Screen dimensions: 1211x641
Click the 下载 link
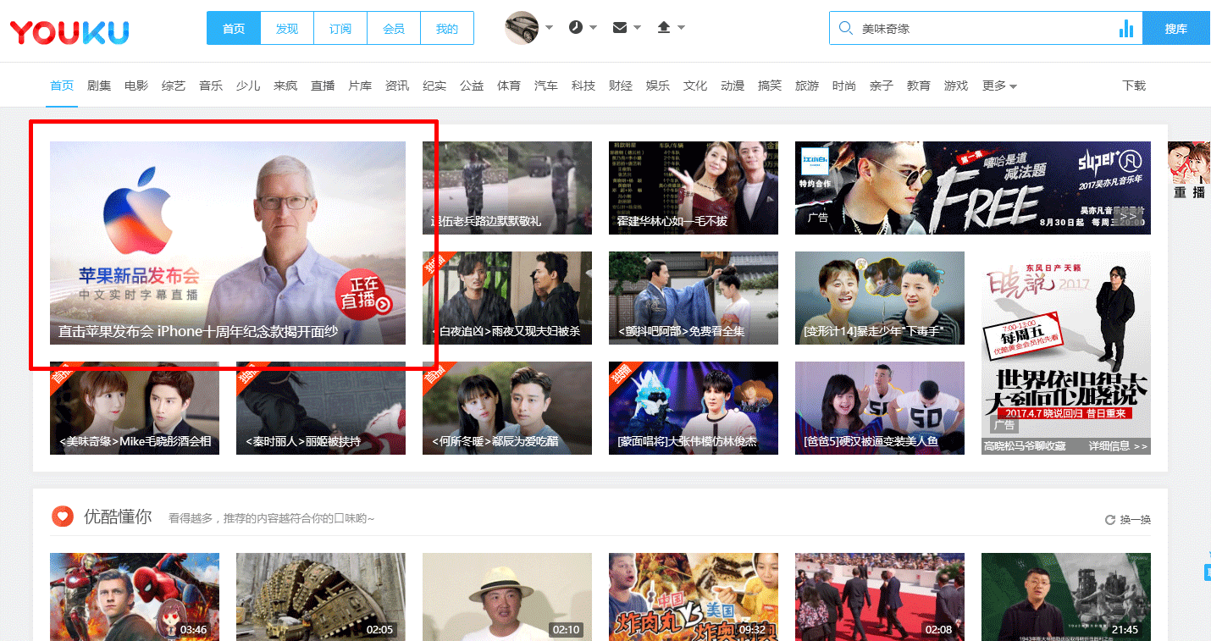coord(1134,86)
